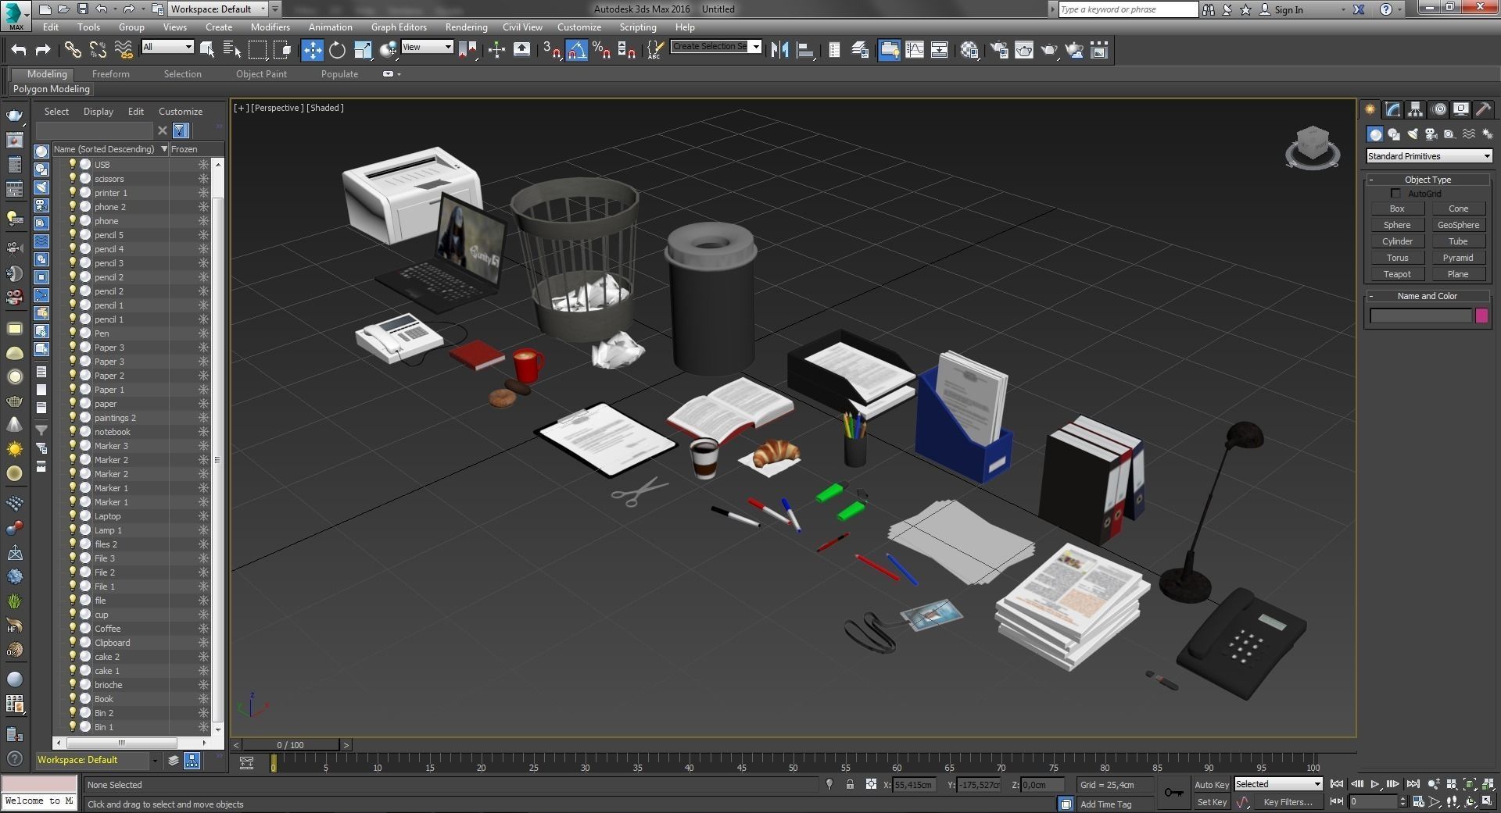1501x813 pixels.
Task: Open the Create panel tab icon
Action: [1370, 109]
